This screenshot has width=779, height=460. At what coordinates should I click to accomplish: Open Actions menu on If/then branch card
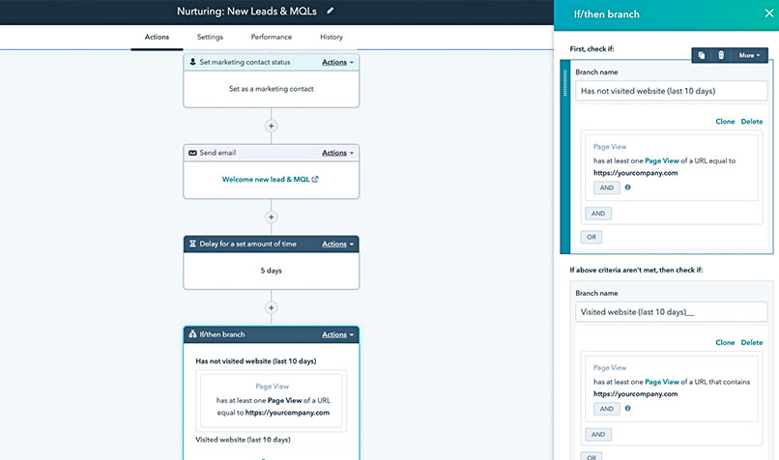338,334
